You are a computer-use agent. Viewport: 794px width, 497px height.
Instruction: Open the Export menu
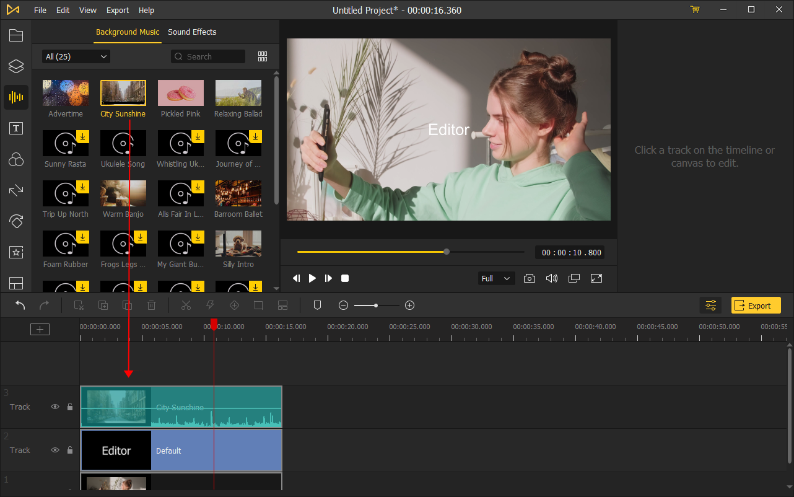118,11
